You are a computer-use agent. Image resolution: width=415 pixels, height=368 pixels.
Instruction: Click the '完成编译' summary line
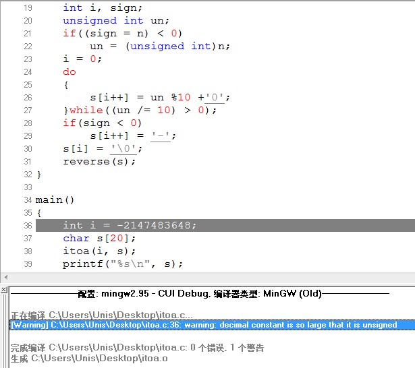(x=137, y=348)
